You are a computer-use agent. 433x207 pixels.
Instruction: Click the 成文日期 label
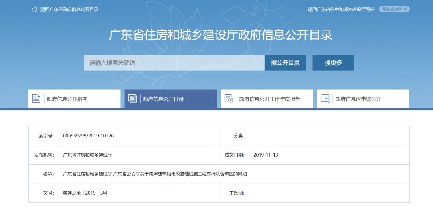(235, 155)
